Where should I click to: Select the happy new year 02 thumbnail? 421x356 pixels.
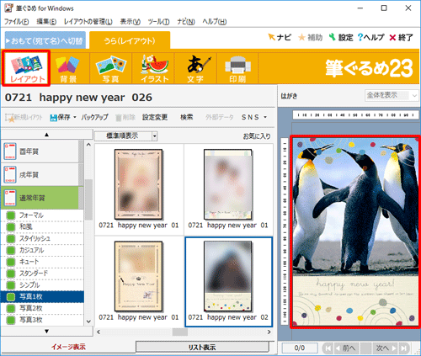click(228, 282)
